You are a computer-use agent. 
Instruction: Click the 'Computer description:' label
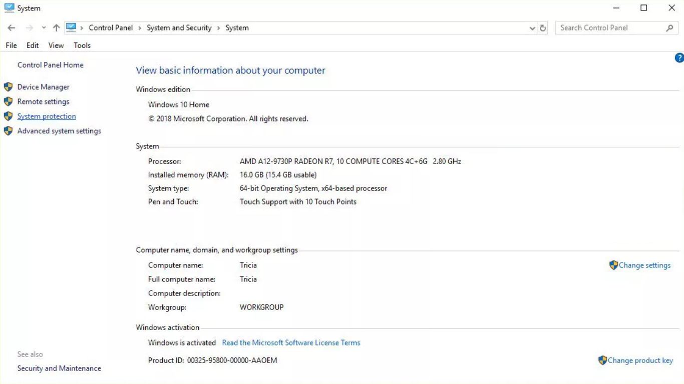tap(184, 293)
